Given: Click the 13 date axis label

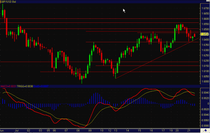Looking at the screenshot, I should (116, 130).
